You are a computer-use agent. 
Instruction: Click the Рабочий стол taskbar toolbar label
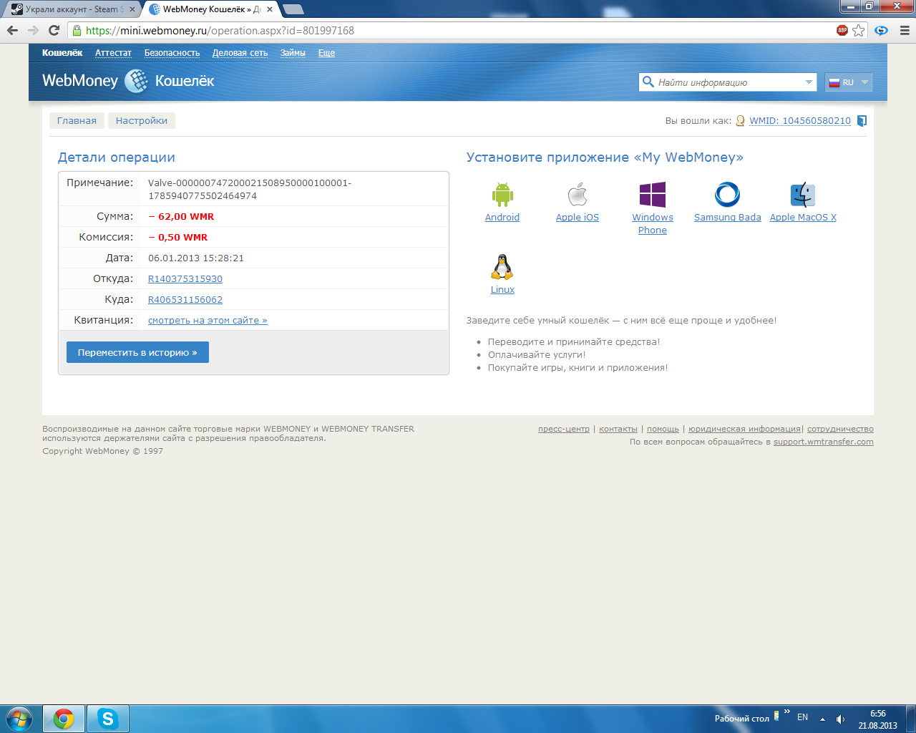coord(742,719)
